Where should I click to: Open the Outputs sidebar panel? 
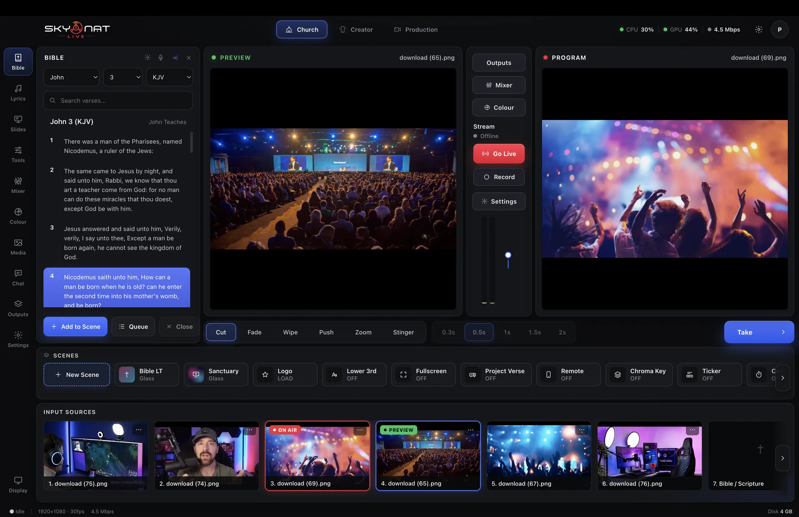click(18, 308)
